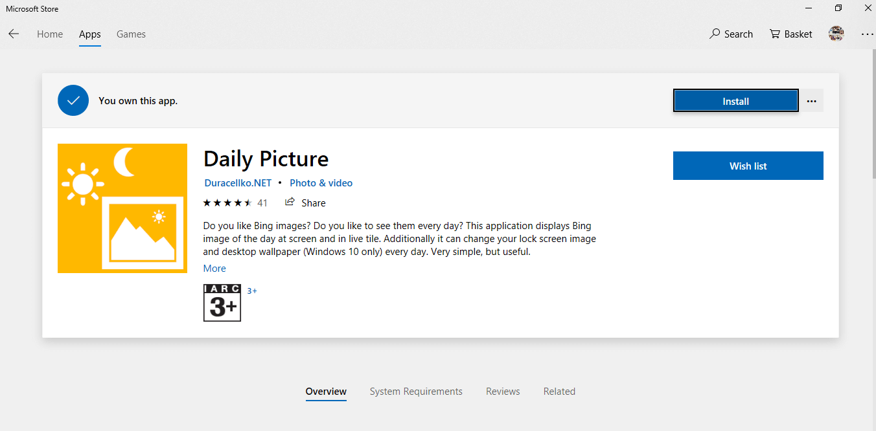
Task: Switch to System Requirements section
Action: pyautogui.click(x=416, y=392)
